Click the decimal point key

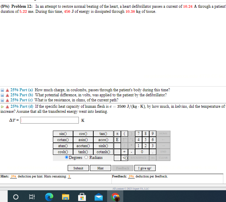point(153,152)
